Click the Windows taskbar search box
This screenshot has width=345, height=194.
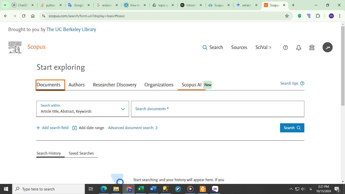tap(48, 189)
